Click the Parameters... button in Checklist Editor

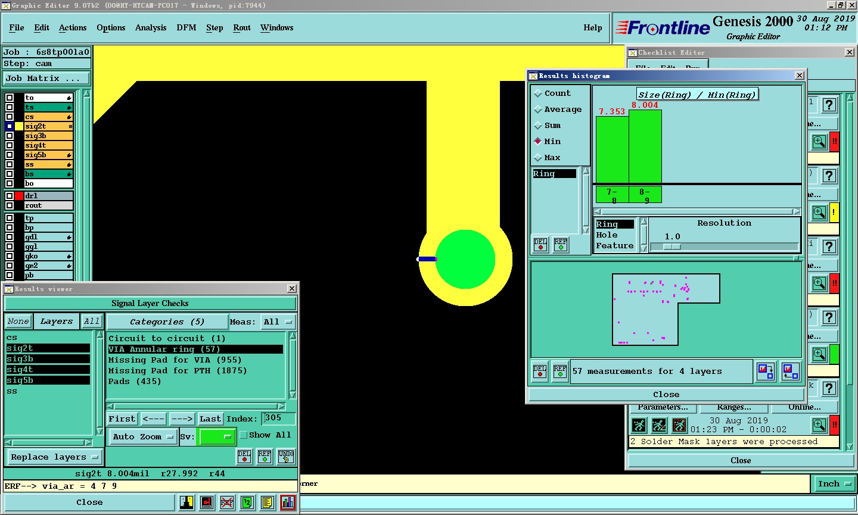[x=663, y=408]
